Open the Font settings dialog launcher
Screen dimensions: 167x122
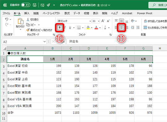pos(110,35)
